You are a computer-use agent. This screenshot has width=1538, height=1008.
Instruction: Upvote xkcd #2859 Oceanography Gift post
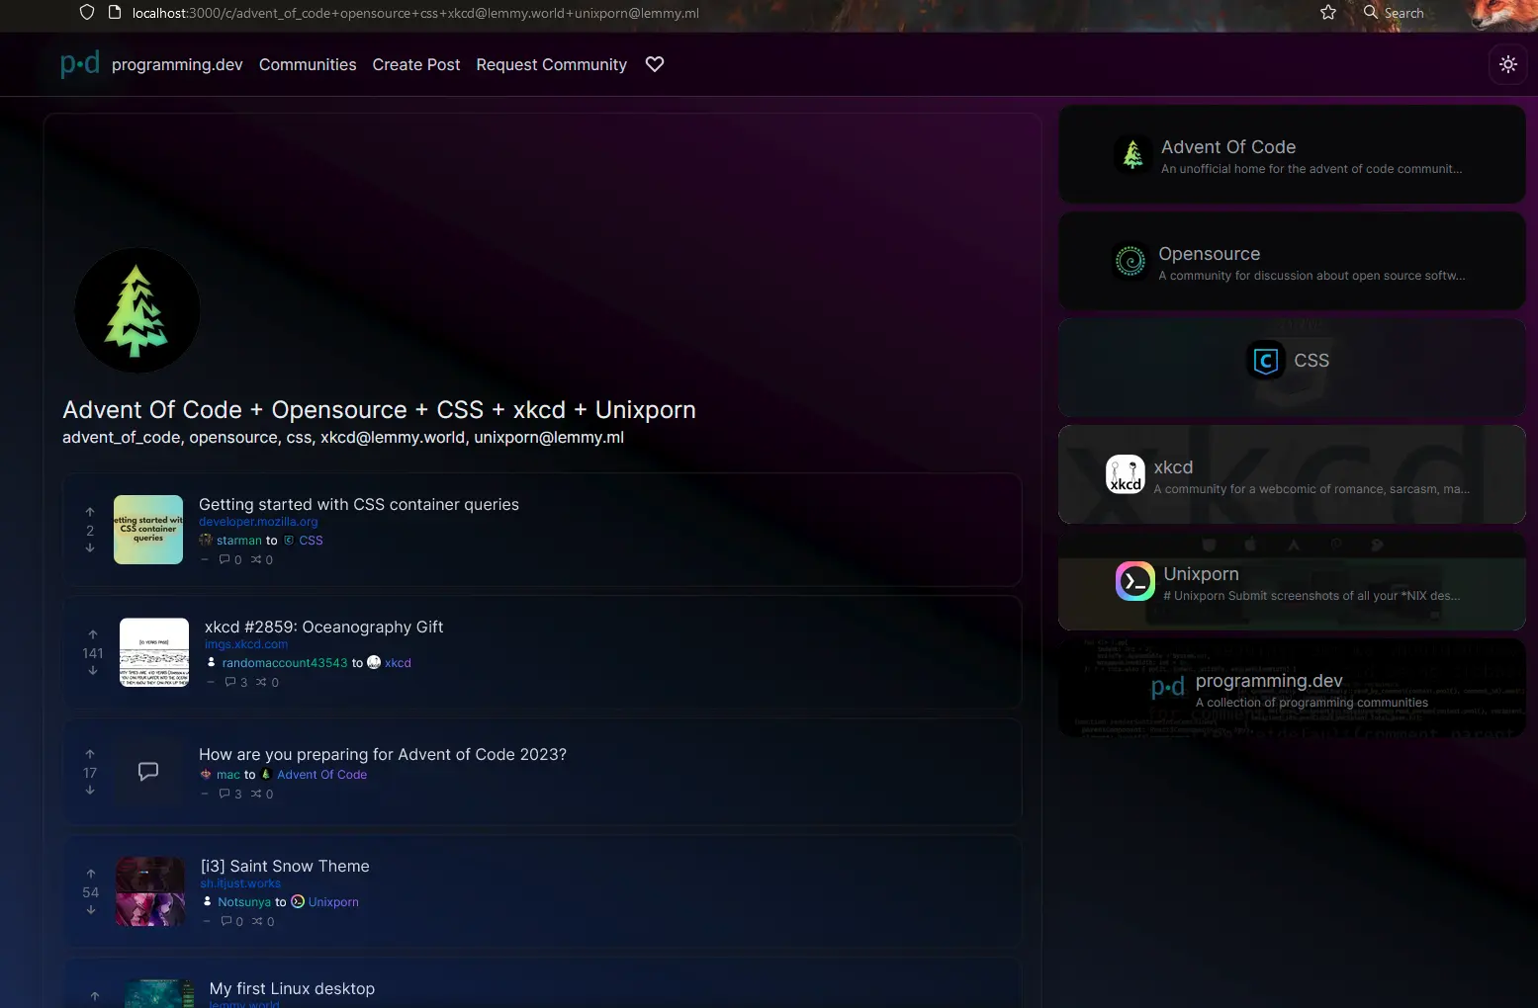(93, 634)
